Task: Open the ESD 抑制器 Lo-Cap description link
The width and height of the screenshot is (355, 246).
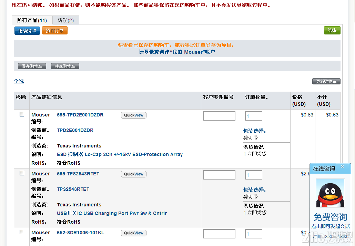Action: click(x=120, y=154)
